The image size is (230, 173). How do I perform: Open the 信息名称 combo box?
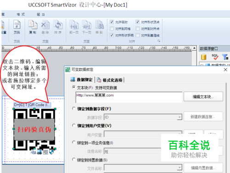point(132,151)
